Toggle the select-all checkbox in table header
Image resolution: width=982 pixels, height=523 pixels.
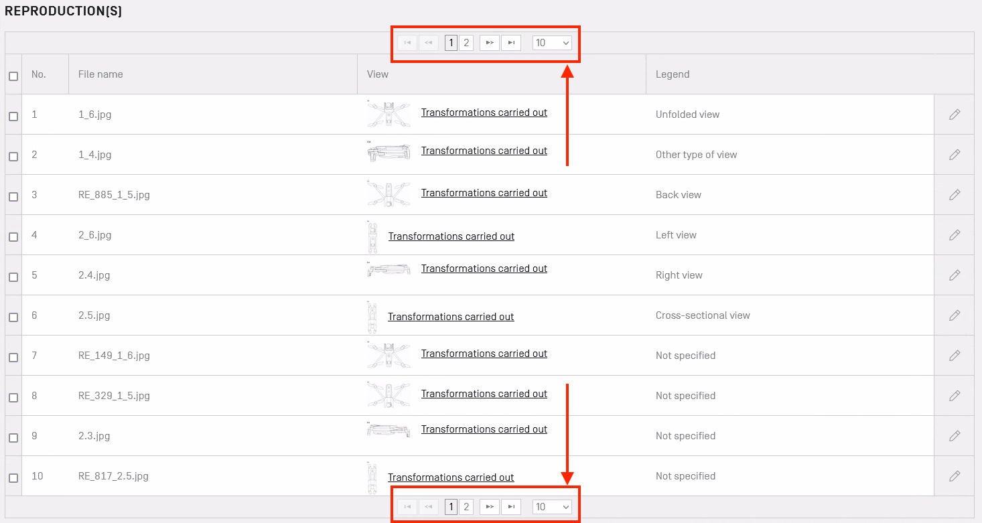pyautogui.click(x=13, y=76)
